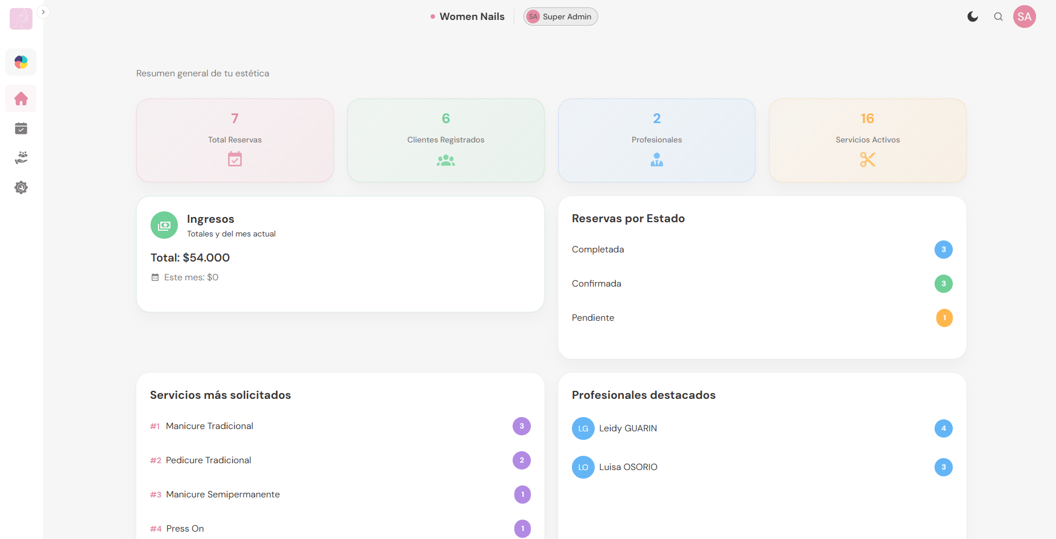This screenshot has width=1056, height=539.
Task: Open the Total Reservas card
Action: [x=235, y=140]
